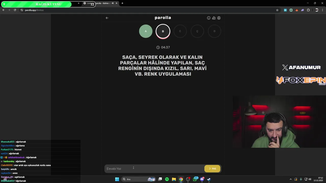
Task: Open site information icon in address bar
Action: pos(22,10)
